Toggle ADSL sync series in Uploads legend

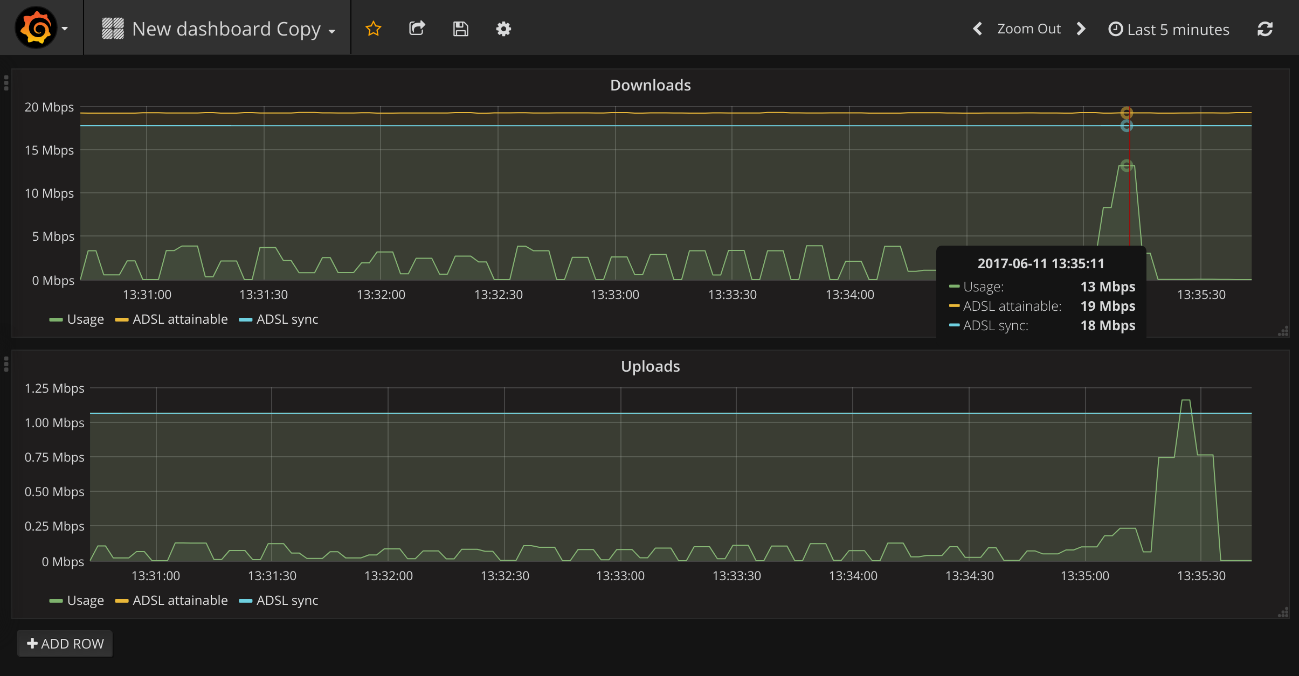(287, 601)
